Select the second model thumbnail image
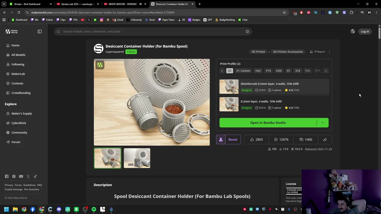Image resolution: width=381 pixels, height=214 pixels. click(137, 158)
